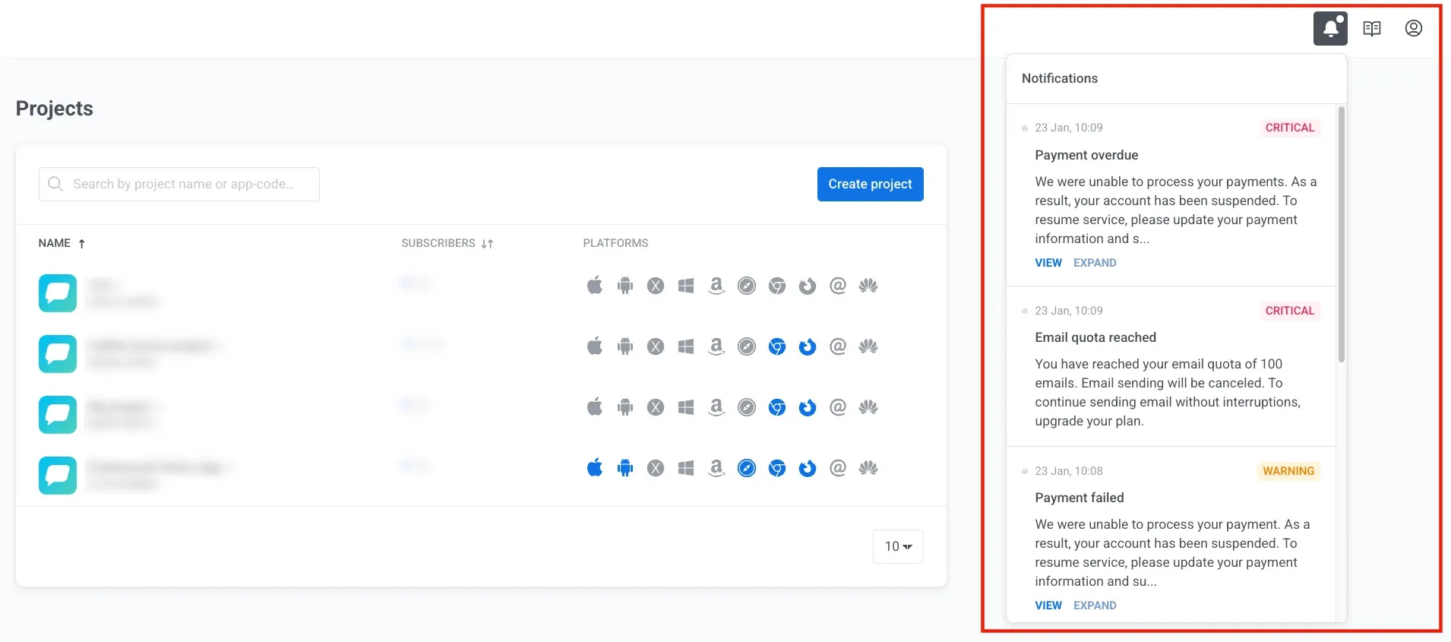
Task: Click the Huawei platform icon in the first project row
Action: pyautogui.click(x=868, y=286)
